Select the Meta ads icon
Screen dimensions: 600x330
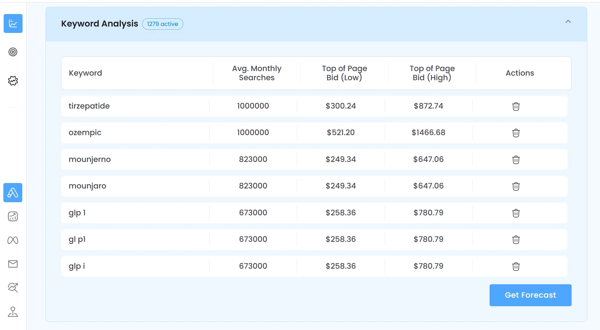pyautogui.click(x=13, y=240)
